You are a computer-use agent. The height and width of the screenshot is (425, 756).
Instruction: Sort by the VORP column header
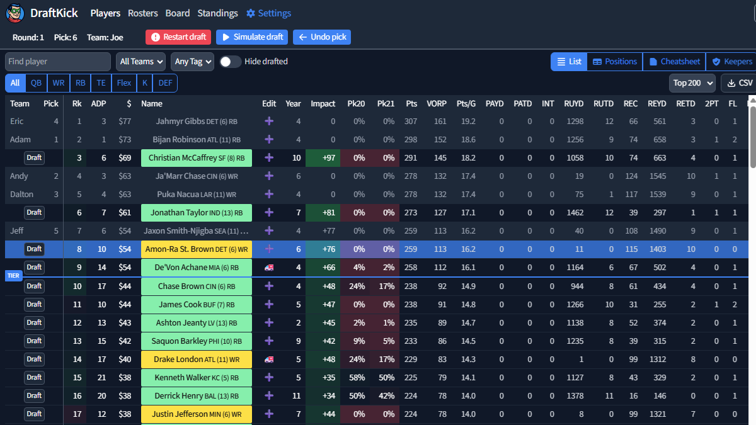click(x=437, y=104)
